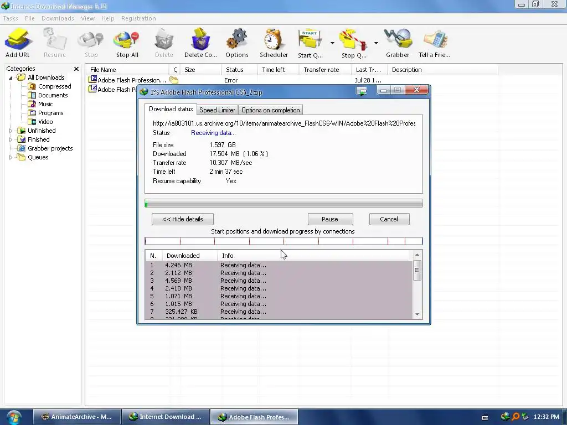Open the View menu
Image resolution: width=567 pixels, height=425 pixels.
click(87, 18)
